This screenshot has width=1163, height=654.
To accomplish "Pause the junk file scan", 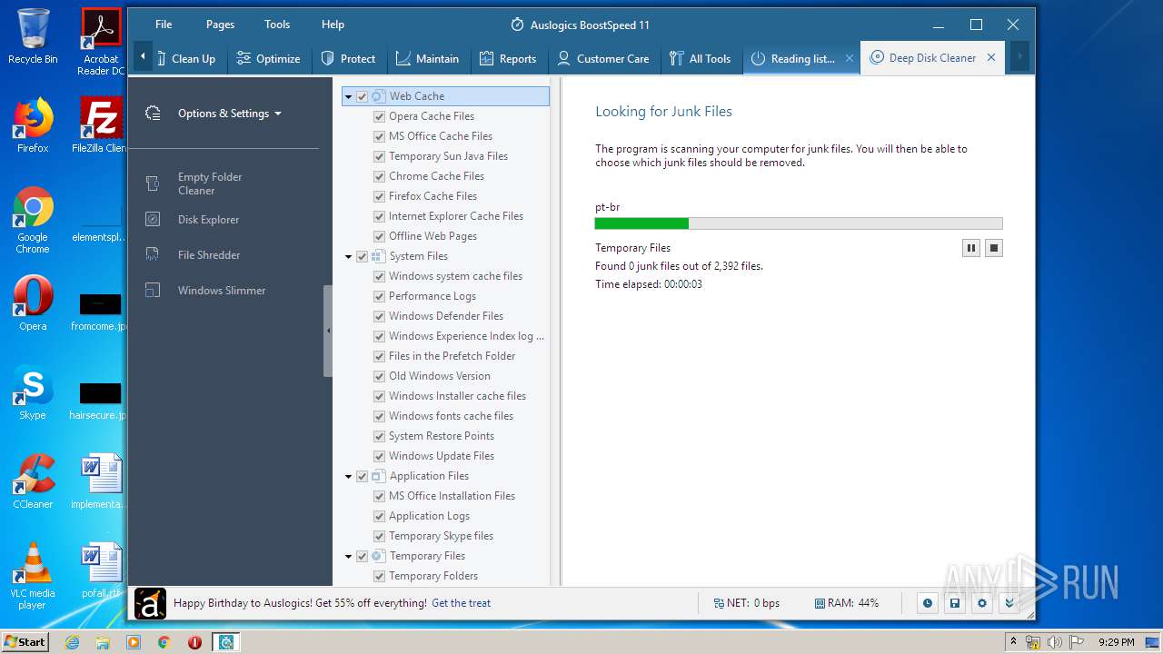I will [x=971, y=248].
